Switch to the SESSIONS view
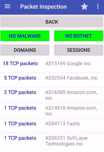Viewport: 104px width, 152px height. point(79,50)
